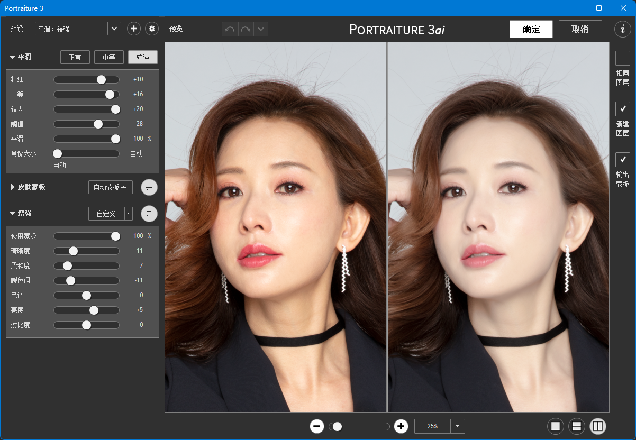This screenshot has height=440, width=636.
Task: Click the 较大 slider handle
Action: tap(115, 109)
